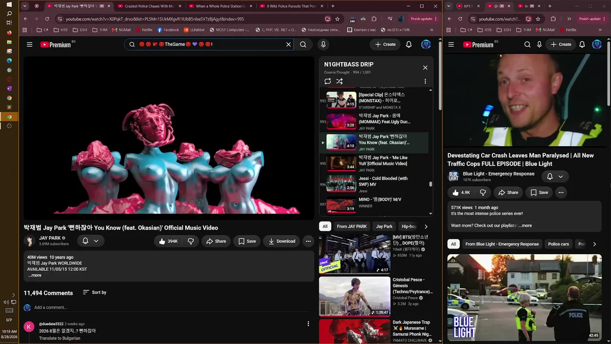The height and width of the screenshot is (344, 611).
Task: Download the Jay Park video
Action: 282,241
